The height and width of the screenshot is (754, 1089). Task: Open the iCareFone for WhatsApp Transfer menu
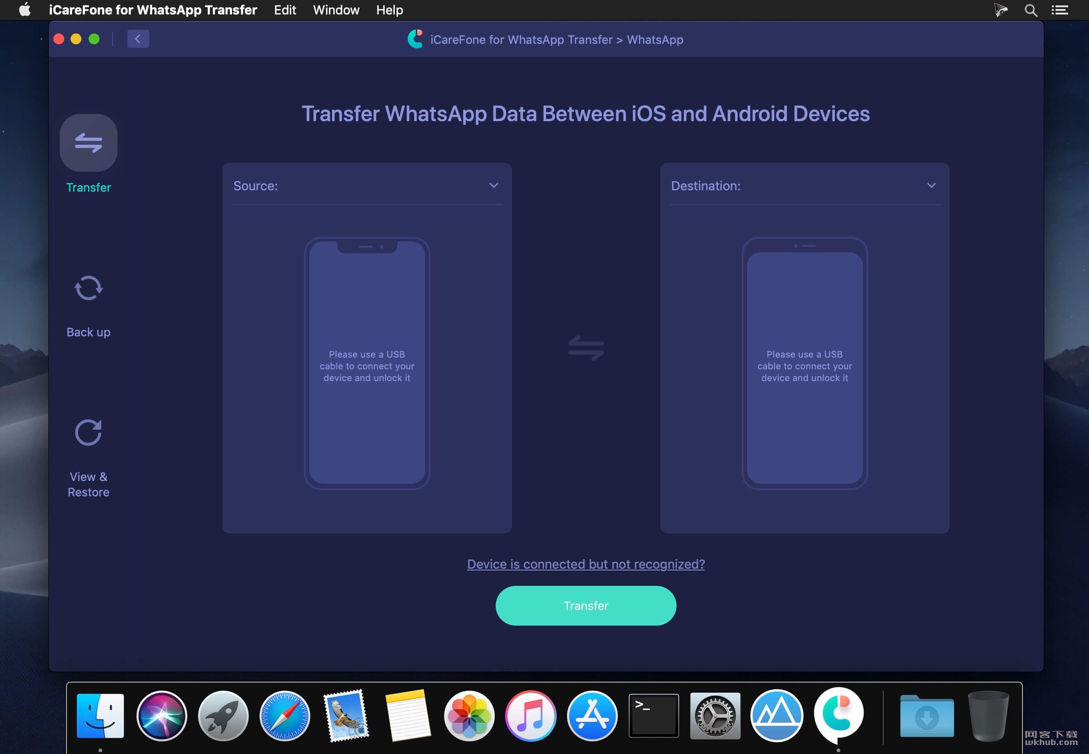coord(153,10)
